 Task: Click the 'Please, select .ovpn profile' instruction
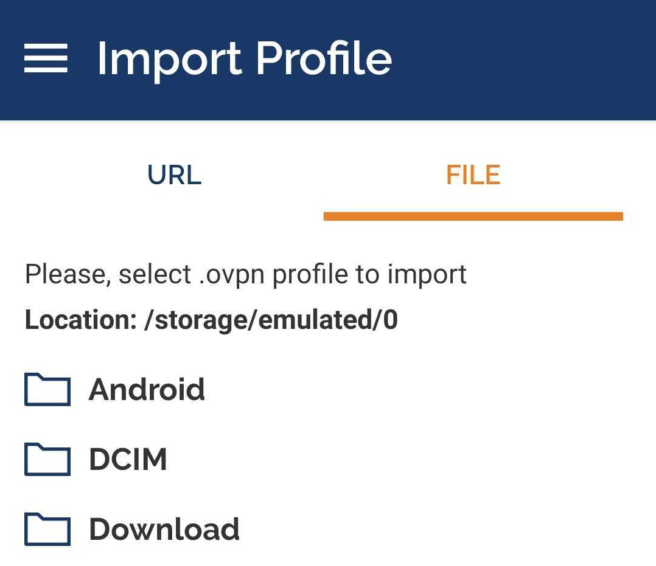click(245, 274)
